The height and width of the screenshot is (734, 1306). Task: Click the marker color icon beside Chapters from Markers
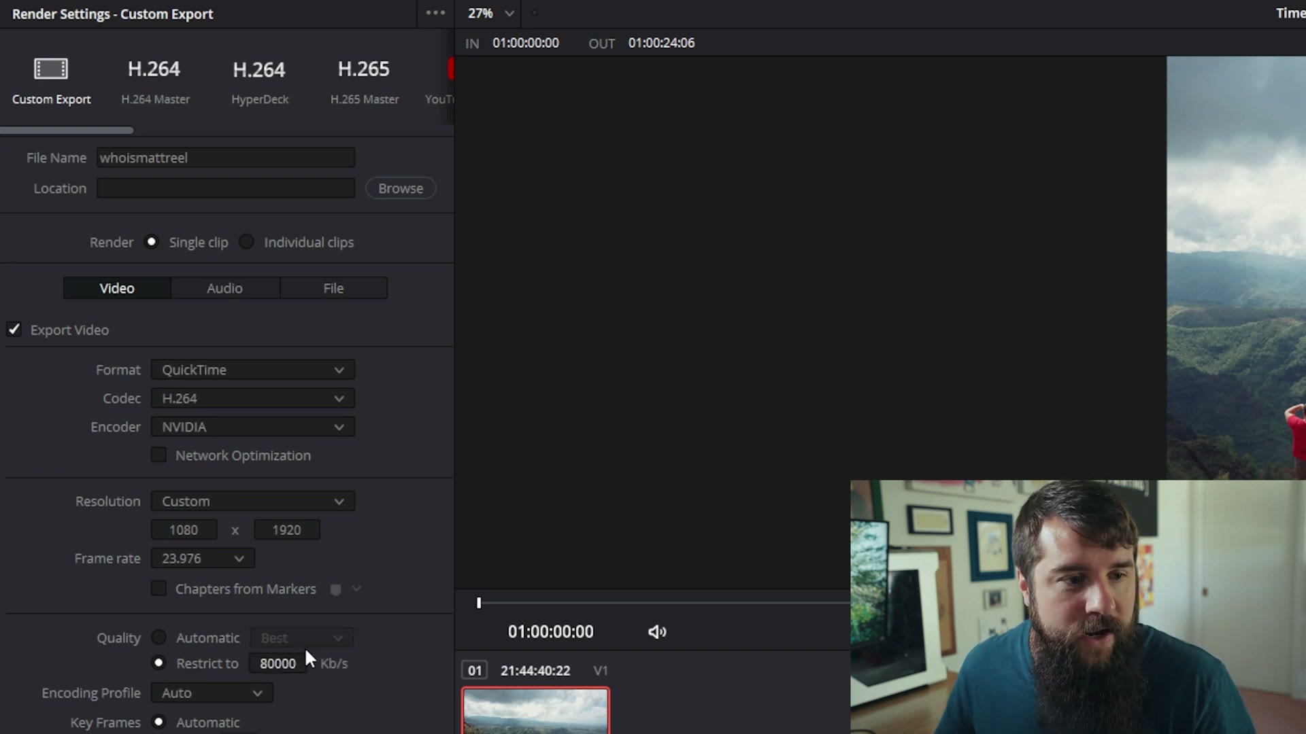335,589
